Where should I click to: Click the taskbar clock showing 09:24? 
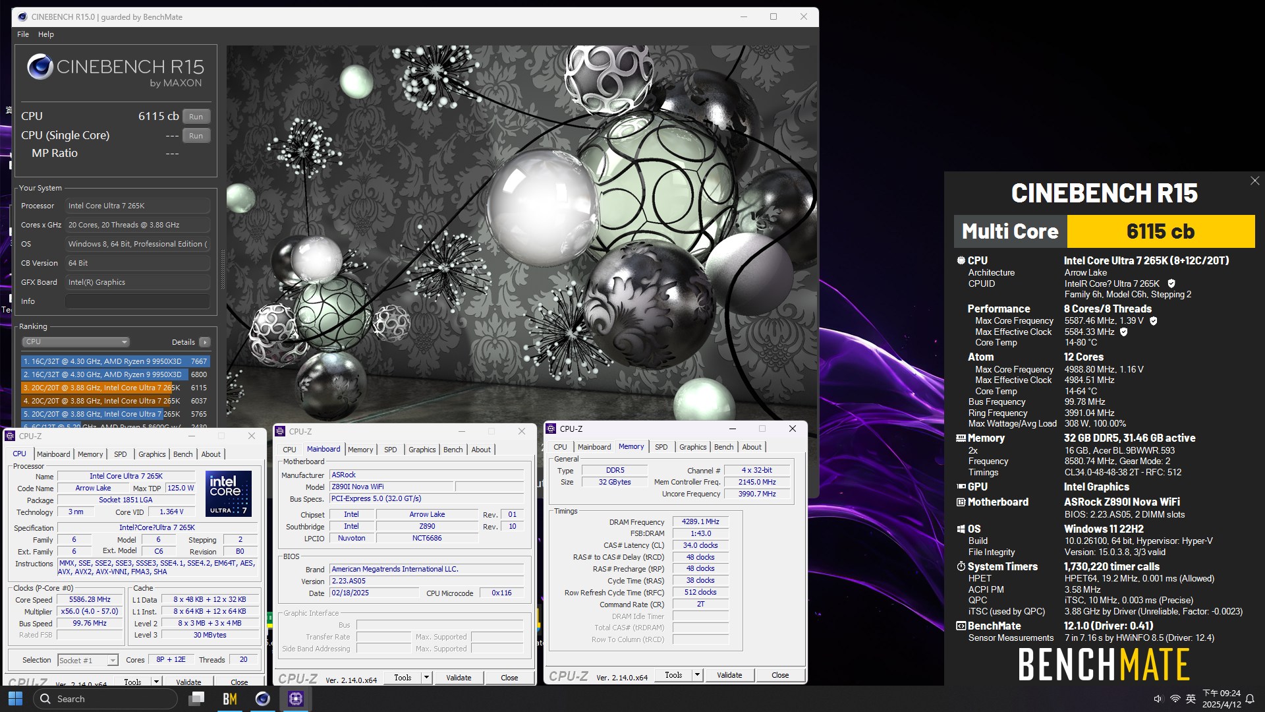tap(1221, 699)
